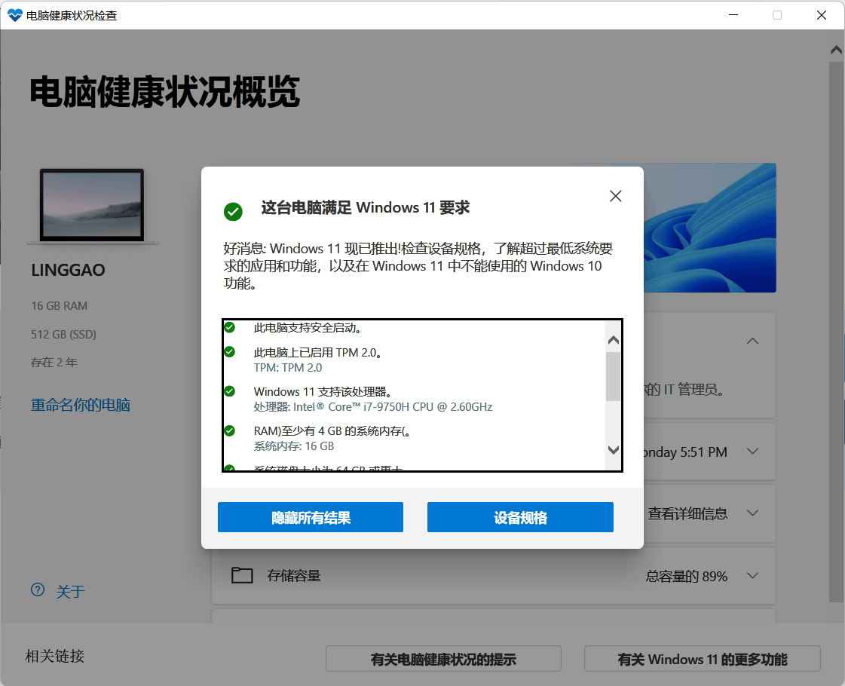Click 隐藏所有结果 button
Image resolution: width=845 pixels, height=686 pixels.
point(311,517)
